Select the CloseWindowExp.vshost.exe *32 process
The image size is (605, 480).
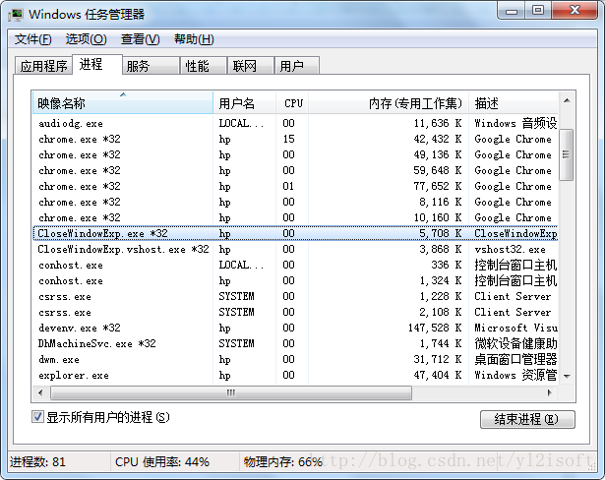point(295,249)
